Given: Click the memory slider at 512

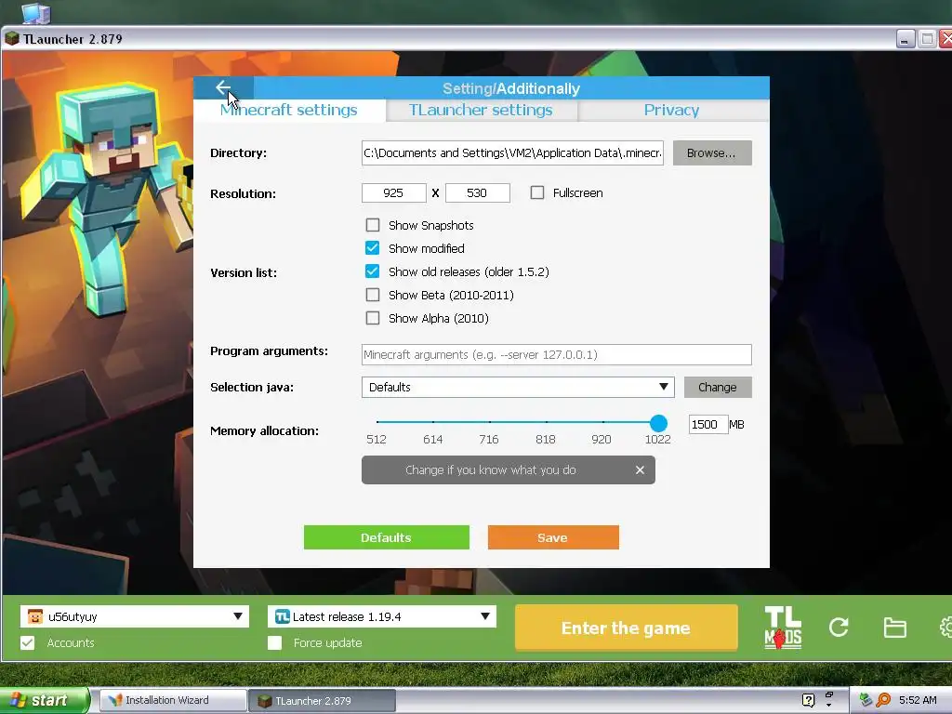Looking at the screenshot, I should coord(377,421).
